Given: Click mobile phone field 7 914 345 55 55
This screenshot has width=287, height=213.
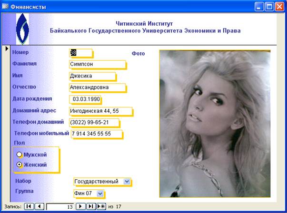Looking at the screenshot, I should (97, 134).
